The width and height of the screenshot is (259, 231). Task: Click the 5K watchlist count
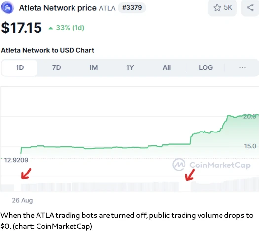(228, 7)
